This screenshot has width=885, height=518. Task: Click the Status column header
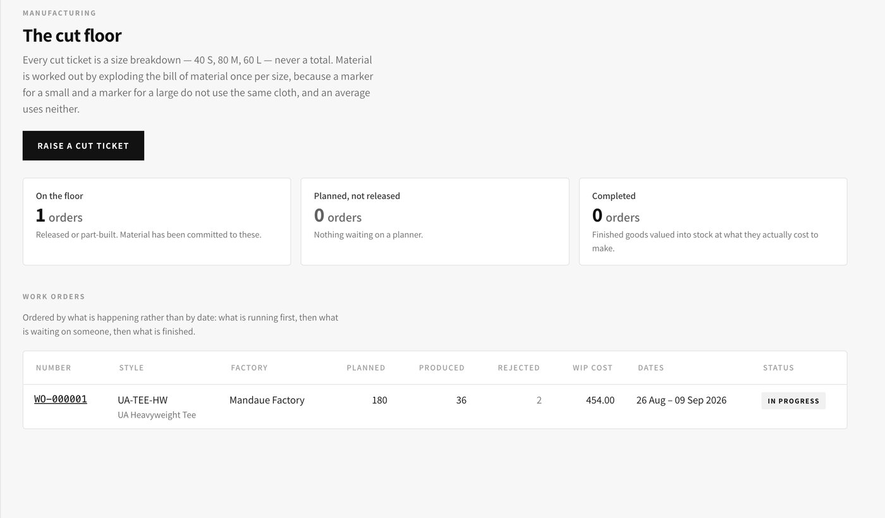click(779, 368)
